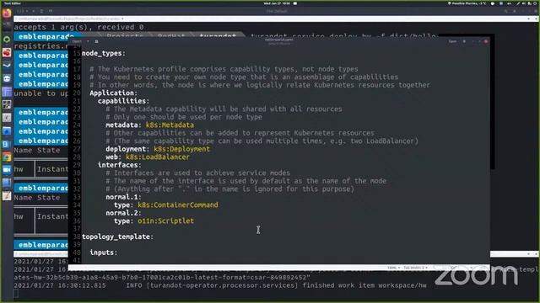Open the Text Editor dock icon
This screenshot has width=540, height=303.
(7, 196)
